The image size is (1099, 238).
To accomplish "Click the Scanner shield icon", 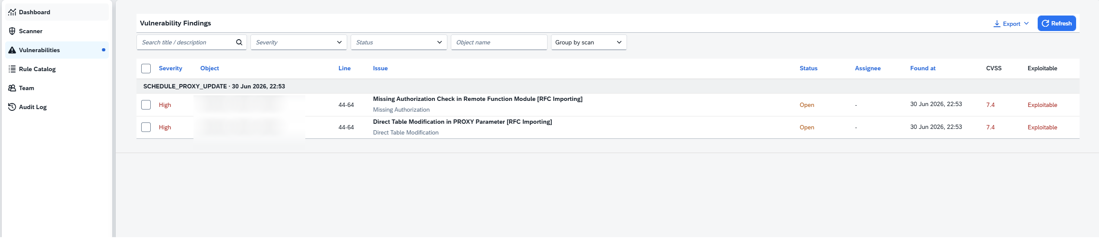I will [x=12, y=31].
